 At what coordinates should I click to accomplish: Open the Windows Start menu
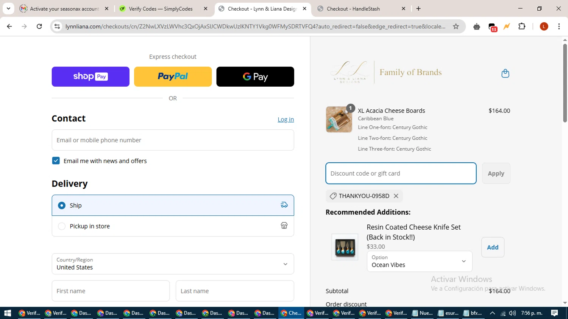point(8,313)
